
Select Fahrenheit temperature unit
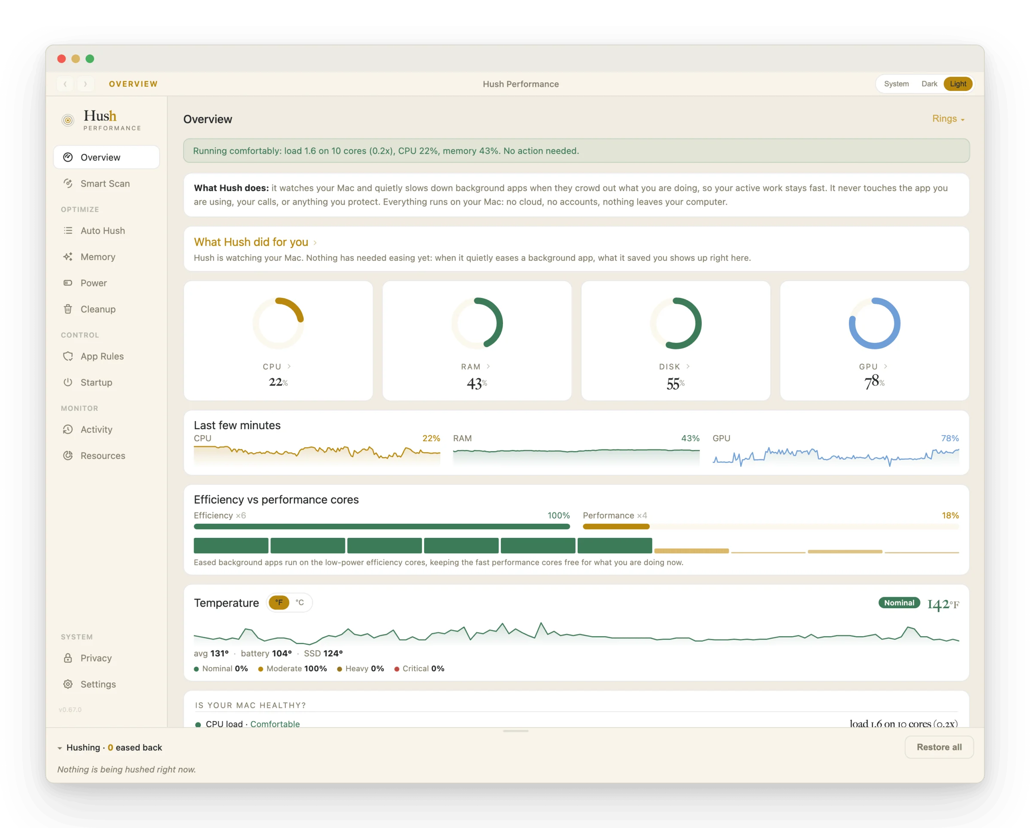coord(279,603)
